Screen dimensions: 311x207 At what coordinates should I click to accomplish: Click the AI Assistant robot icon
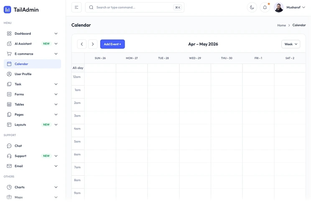(9, 43)
